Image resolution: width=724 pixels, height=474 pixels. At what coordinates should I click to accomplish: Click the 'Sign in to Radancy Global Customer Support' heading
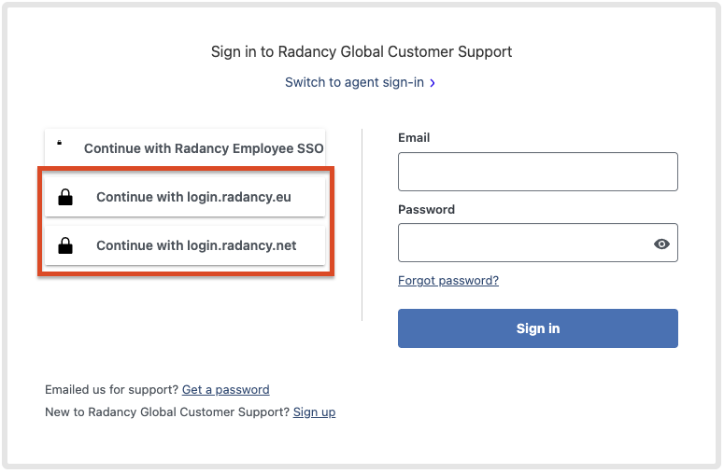click(x=362, y=51)
